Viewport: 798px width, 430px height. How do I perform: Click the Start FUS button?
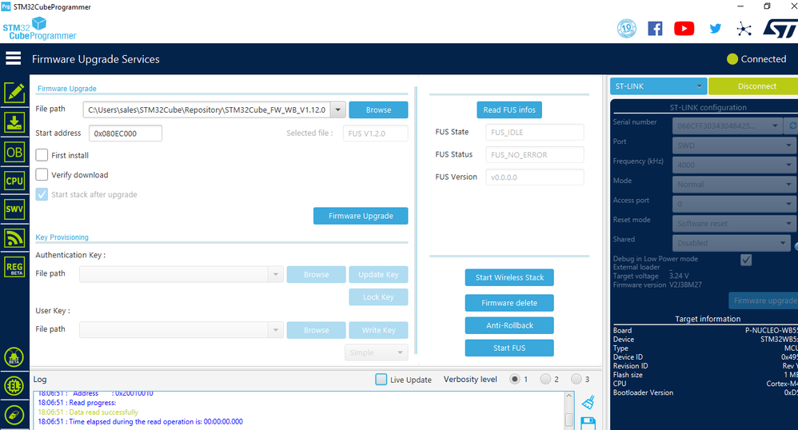point(509,348)
